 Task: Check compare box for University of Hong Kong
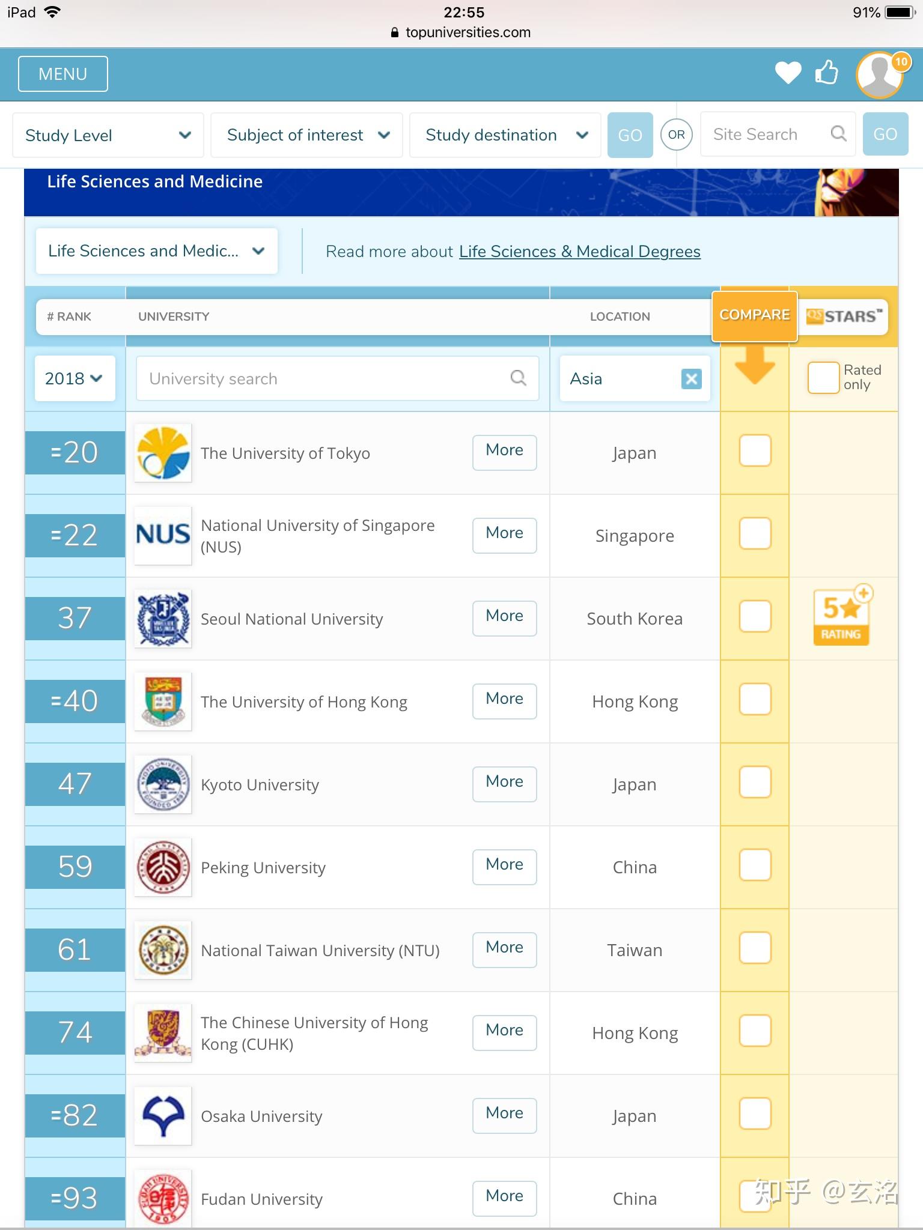coord(755,699)
